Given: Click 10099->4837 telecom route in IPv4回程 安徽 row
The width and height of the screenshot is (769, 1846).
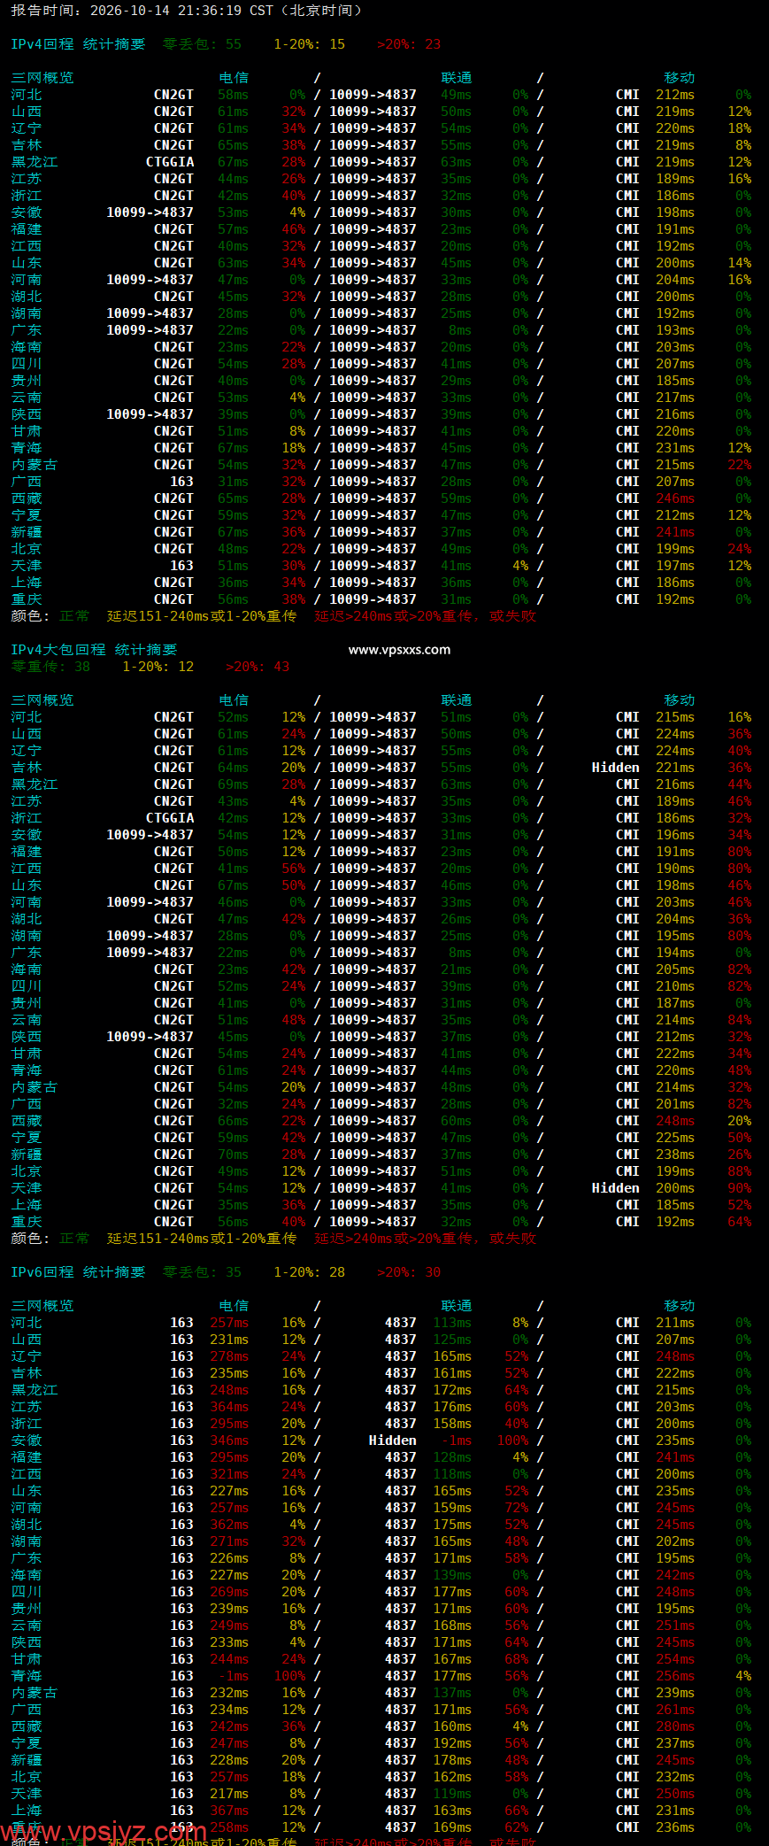Looking at the screenshot, I should (150, 212).
